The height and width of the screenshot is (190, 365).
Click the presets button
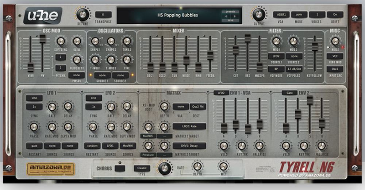230,11
